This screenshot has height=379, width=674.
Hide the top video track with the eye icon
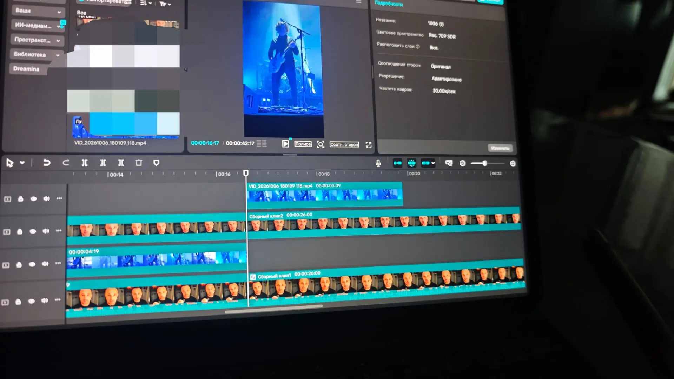point(34,199)
